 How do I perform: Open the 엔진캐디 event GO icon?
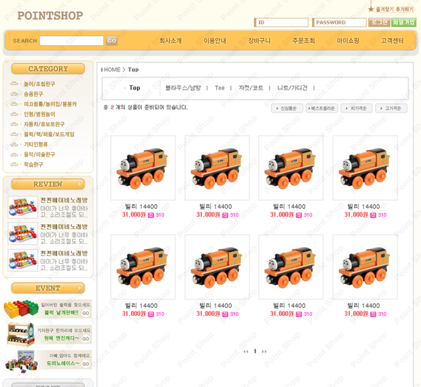click(85, 339)
